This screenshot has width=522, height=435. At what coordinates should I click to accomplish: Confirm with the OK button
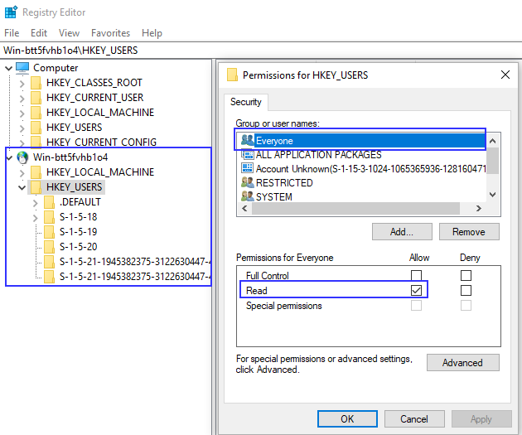click(347, 418)
